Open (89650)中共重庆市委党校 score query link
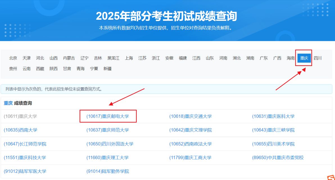 (x=278, y=158)
